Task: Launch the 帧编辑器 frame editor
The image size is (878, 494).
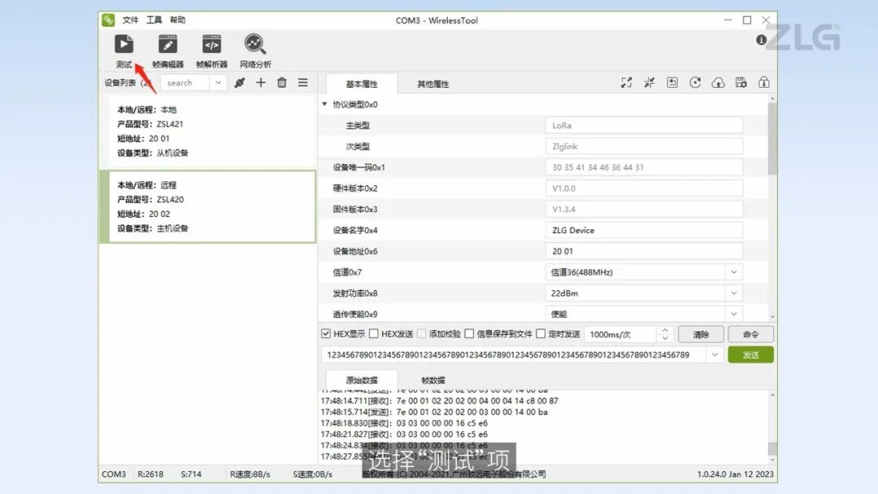Action: click(x=167, y=51)
